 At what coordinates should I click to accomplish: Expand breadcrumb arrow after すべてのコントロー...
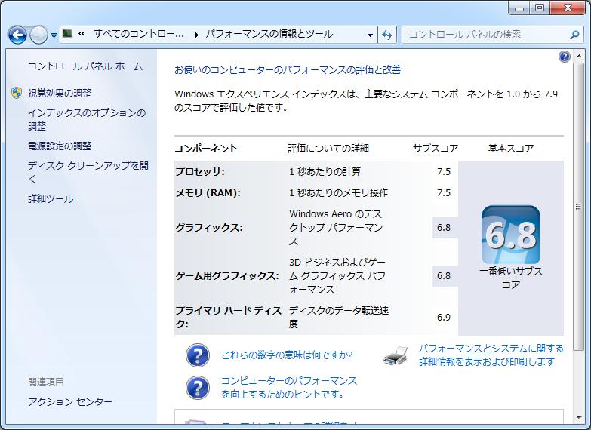click(x=196, y=35)
